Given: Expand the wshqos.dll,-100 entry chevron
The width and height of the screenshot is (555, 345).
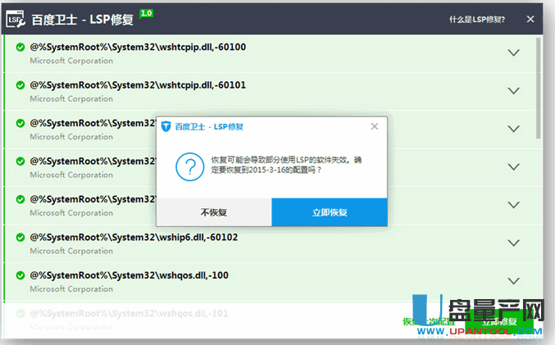Looking at the screenshot, I should (513, 281).
